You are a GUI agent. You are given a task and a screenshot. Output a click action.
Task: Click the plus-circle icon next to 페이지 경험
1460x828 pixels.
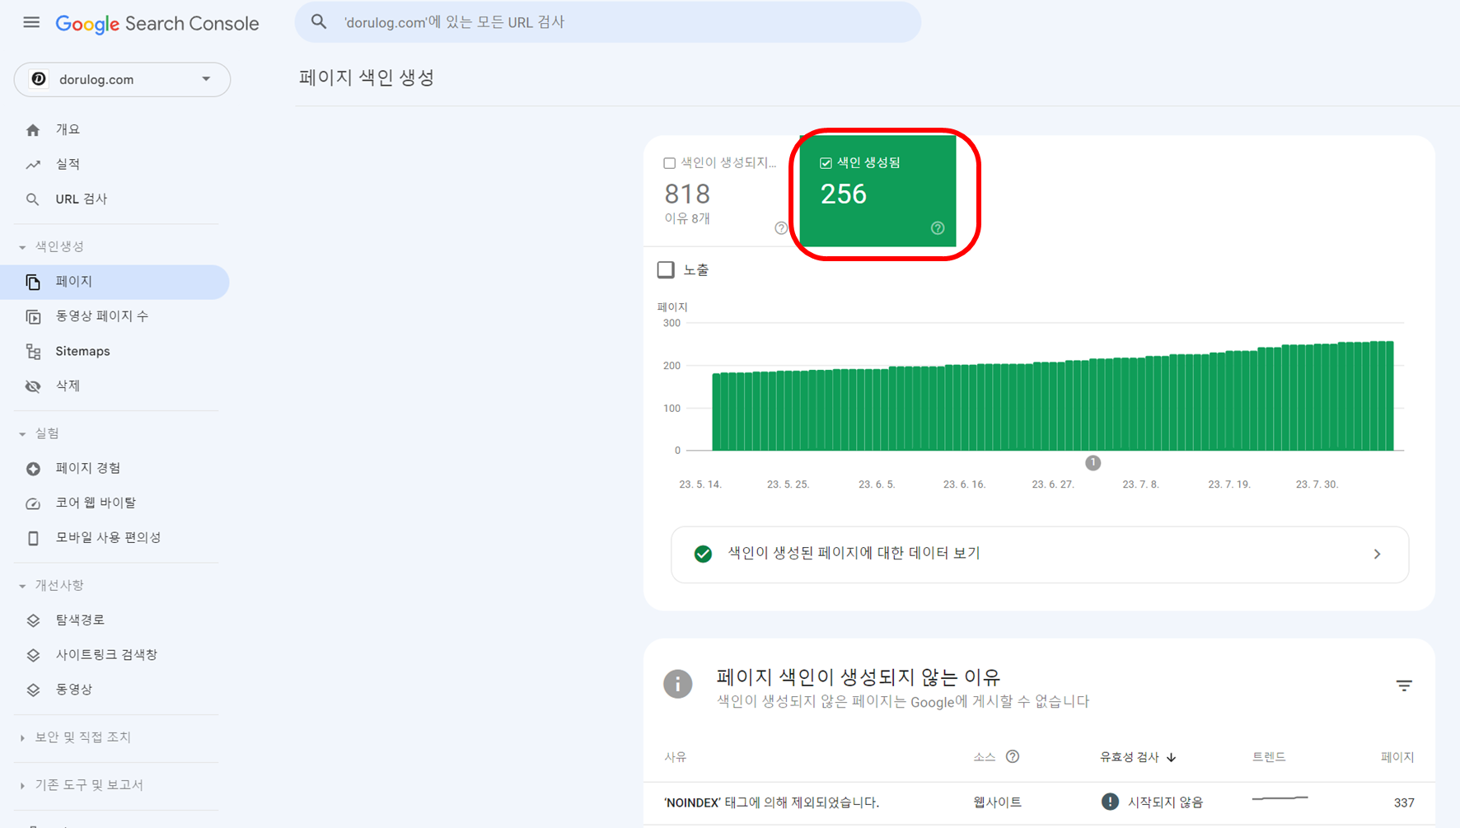click(x=33, y=469)
